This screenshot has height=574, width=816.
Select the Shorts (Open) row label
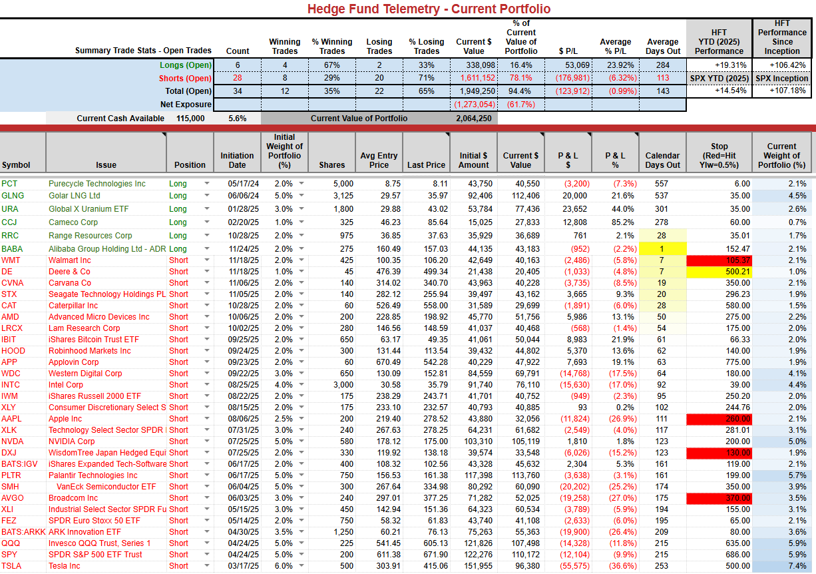tap(186, 78)
